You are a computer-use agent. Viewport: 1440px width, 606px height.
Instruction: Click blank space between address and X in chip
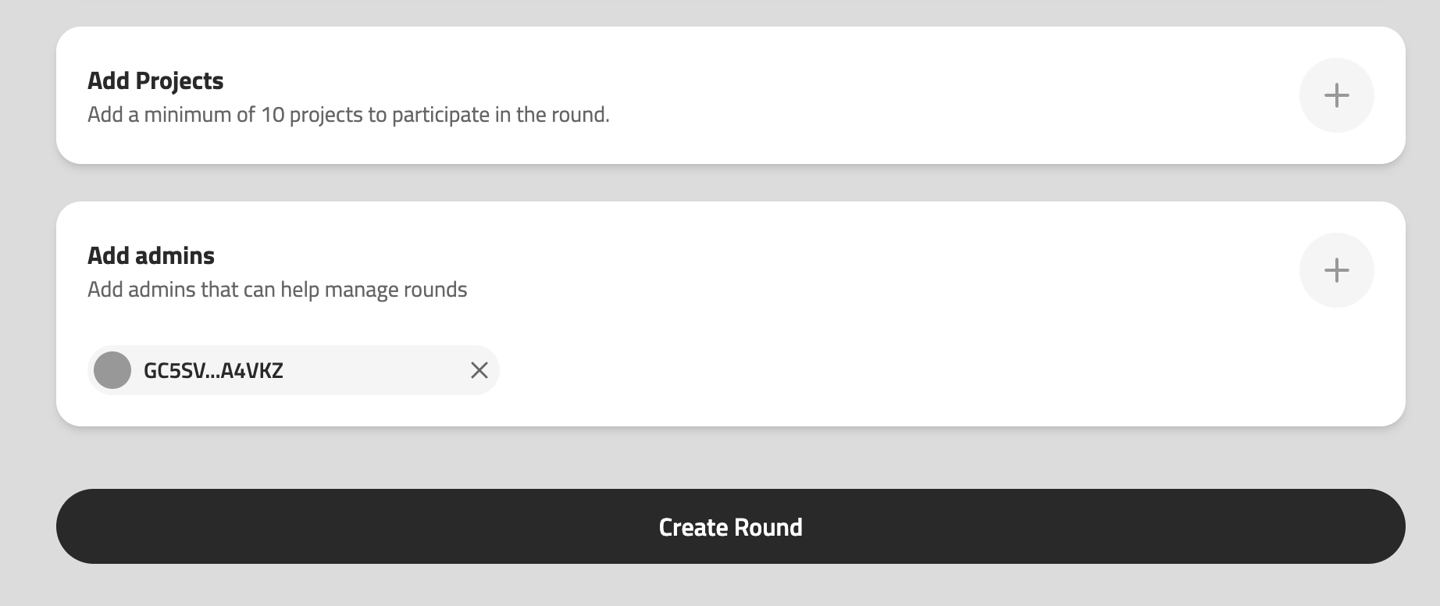(375, 370)
